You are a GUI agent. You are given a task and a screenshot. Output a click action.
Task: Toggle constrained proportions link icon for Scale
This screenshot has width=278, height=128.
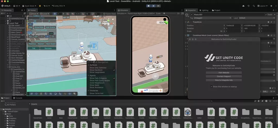221,31
